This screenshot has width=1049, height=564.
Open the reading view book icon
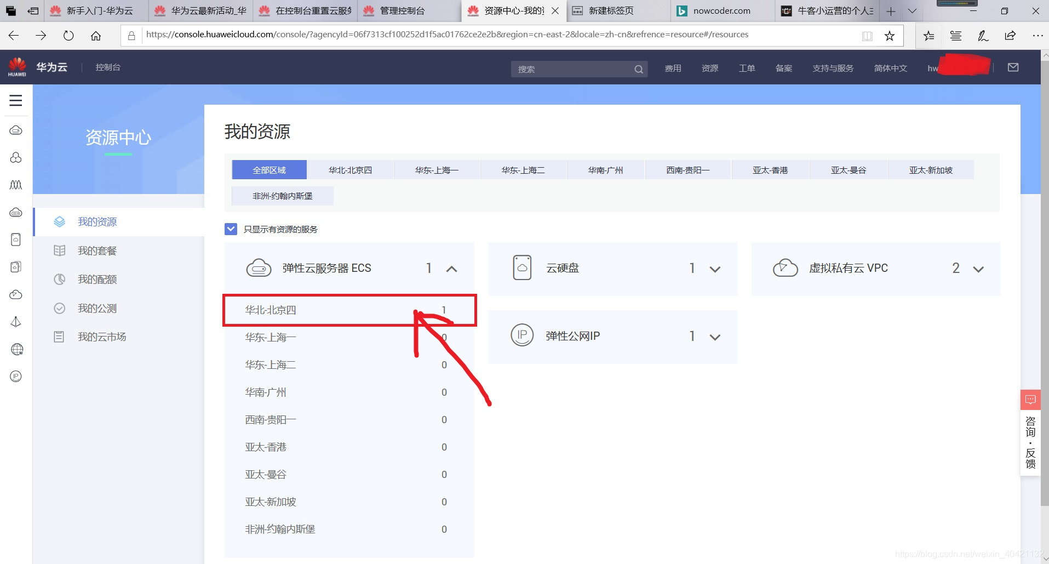point(867,36)
